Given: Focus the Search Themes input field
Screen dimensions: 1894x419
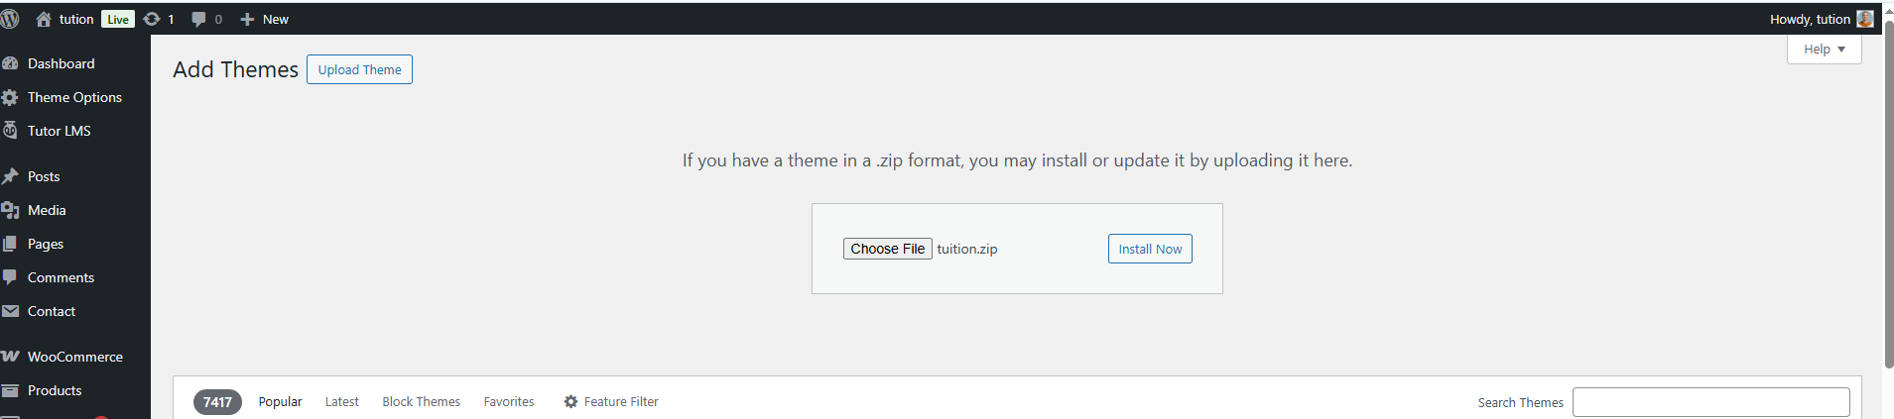Looking at the screenshot, I should click(x=1710, y=402).
